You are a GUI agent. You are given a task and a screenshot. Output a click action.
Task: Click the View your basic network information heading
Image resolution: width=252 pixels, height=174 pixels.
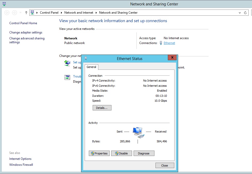point(113,21)
